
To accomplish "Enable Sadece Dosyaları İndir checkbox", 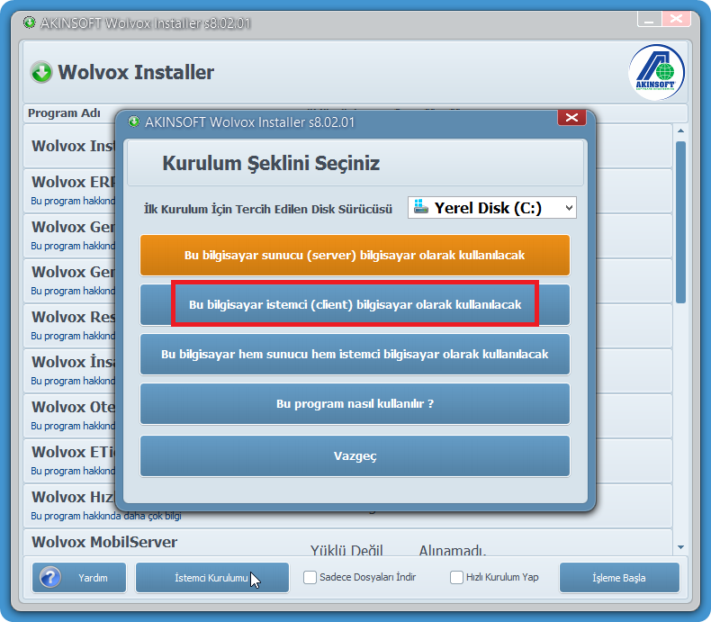I will tap(310, 577).
